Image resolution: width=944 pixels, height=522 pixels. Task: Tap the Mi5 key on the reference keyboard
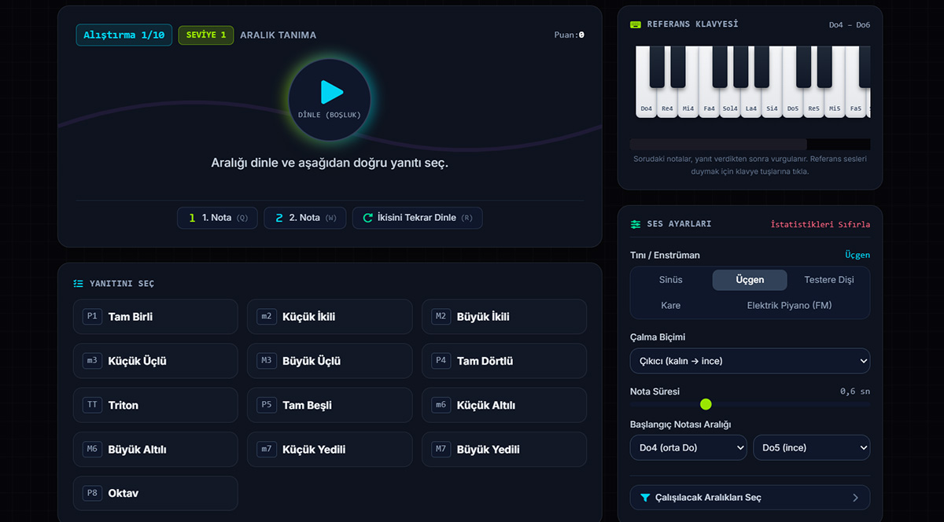835,103
